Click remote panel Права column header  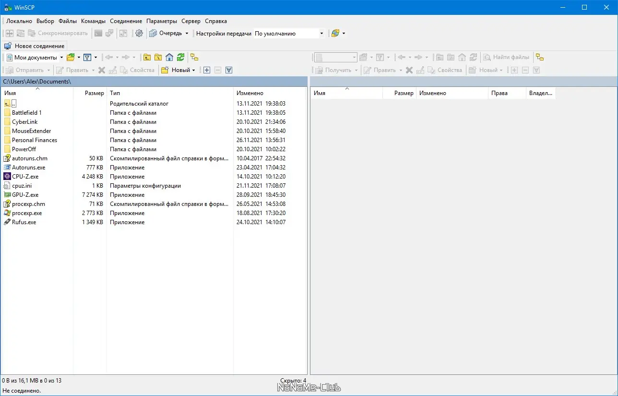507,93
